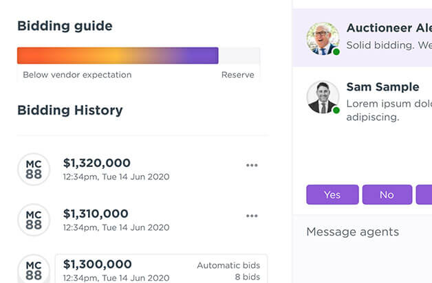Image resolution: width=432 pixels, height=283 pixels.
Task: Open options menu for $1,320,000 bid
Action: [x=252, y=166]
